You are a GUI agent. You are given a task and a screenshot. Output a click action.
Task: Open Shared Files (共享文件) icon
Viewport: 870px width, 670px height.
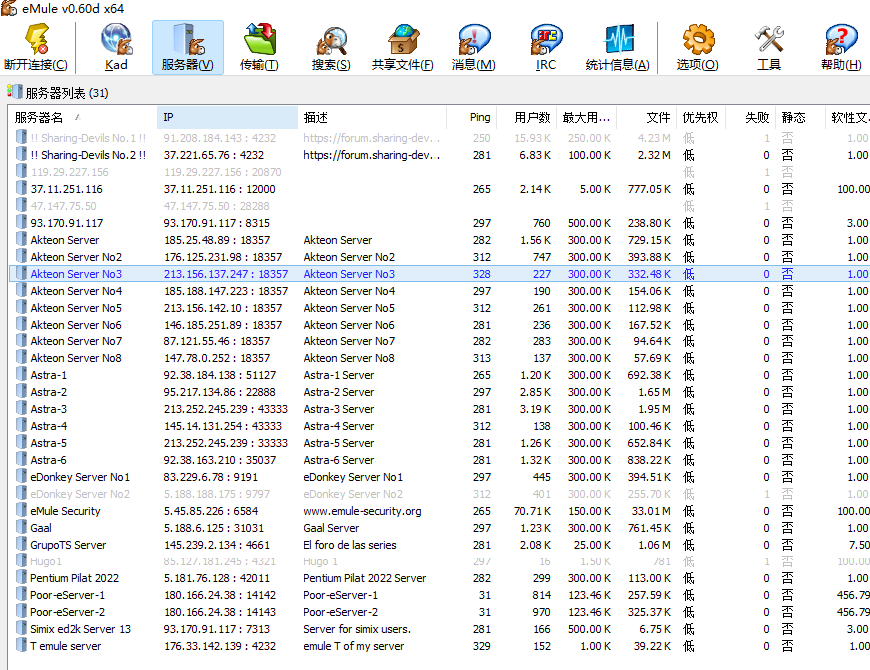pos(402,48)
